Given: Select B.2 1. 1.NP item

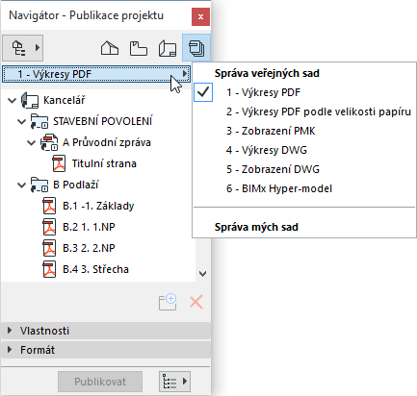Looking at the screenshot, I should click(x=89, y=227).
